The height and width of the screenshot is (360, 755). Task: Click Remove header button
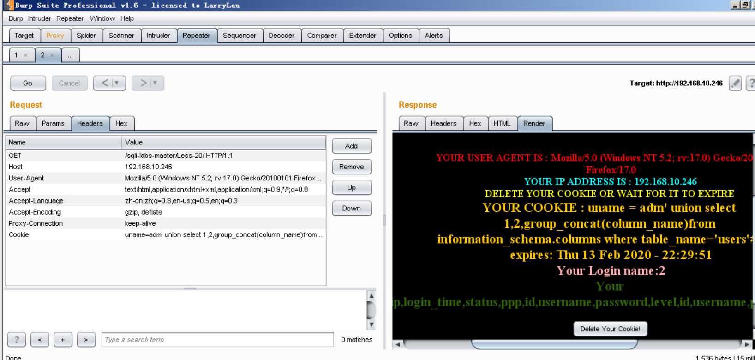pos(352,167)
